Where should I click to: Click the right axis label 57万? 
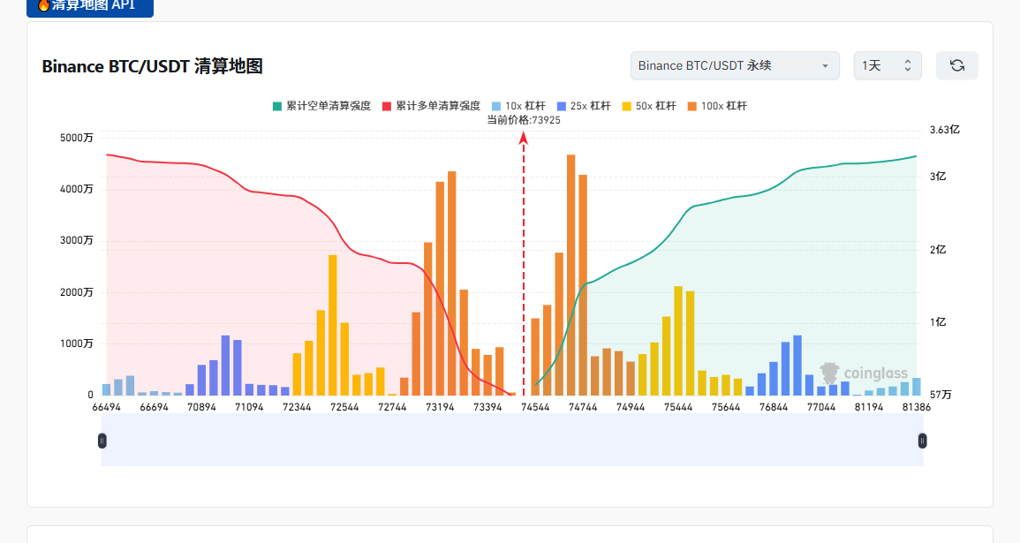tap(941, 395)
